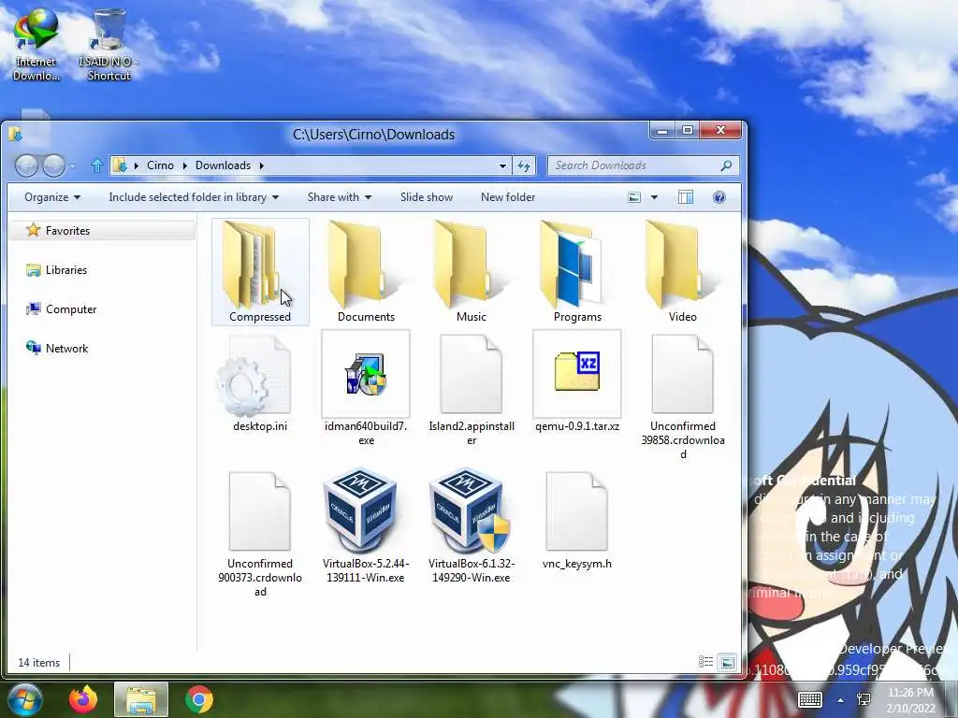
Task: Refresh the Downloads folder view
Action: tap(524, 165)
